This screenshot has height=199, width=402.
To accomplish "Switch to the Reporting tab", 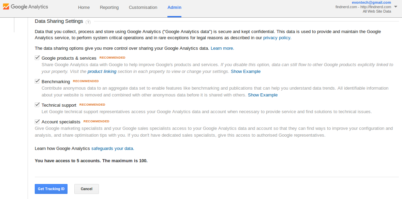I will (x=109, y=7).
